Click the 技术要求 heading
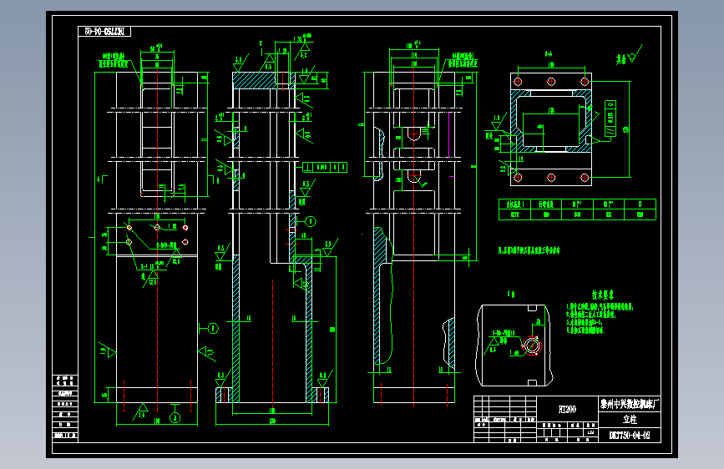This screenshot has width=724, height=469. pos(603,295)
